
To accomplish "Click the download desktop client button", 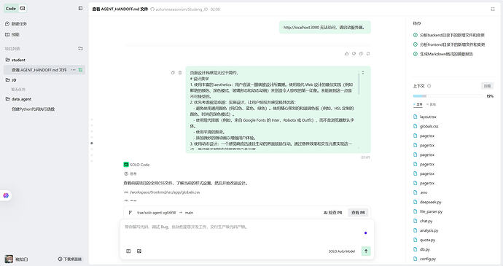I will click(69, 259).
